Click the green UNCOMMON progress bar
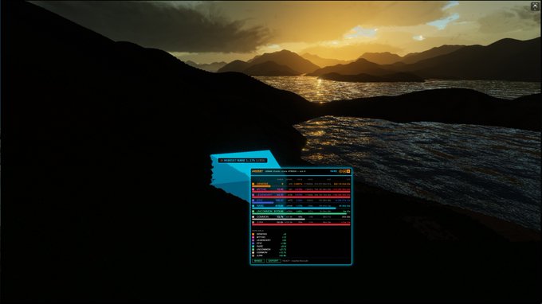542x304 pixels. pos(300,213)
